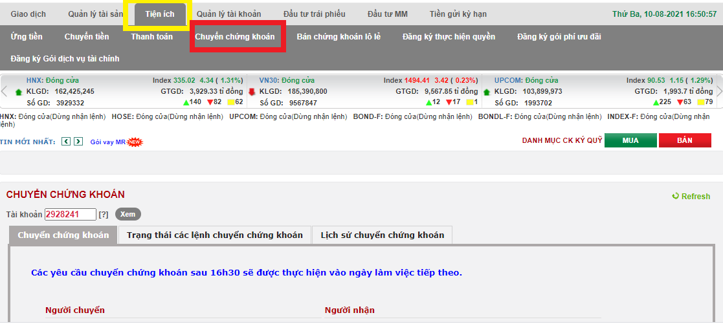Open the Quản lý tài khoản tab
Image resolution: width=723 pixels, height=324 pixels.
pyautogui.click(x=228, y=14)
